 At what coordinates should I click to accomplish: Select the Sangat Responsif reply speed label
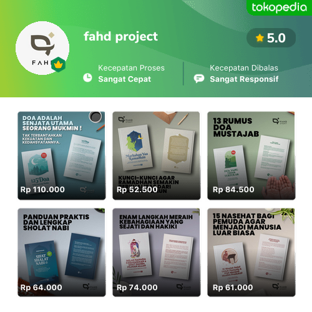[244, 79]
